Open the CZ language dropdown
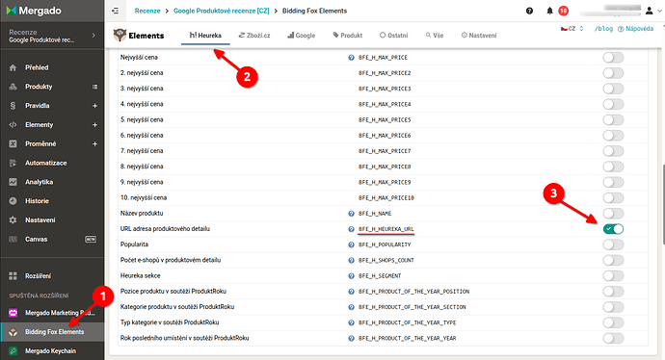 (572, 29)
